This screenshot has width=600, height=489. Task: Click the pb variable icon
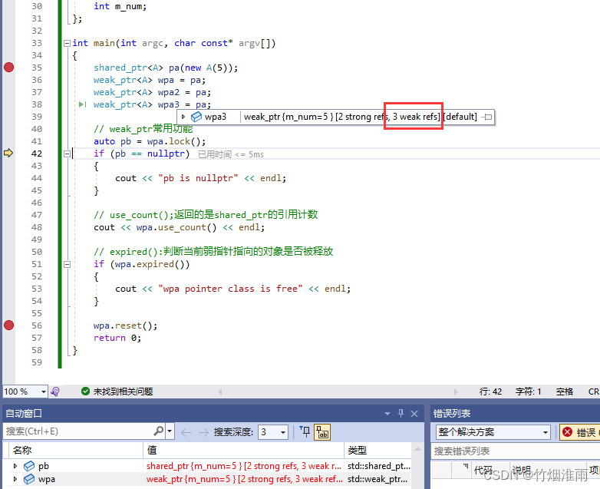(x=29, y=466)
